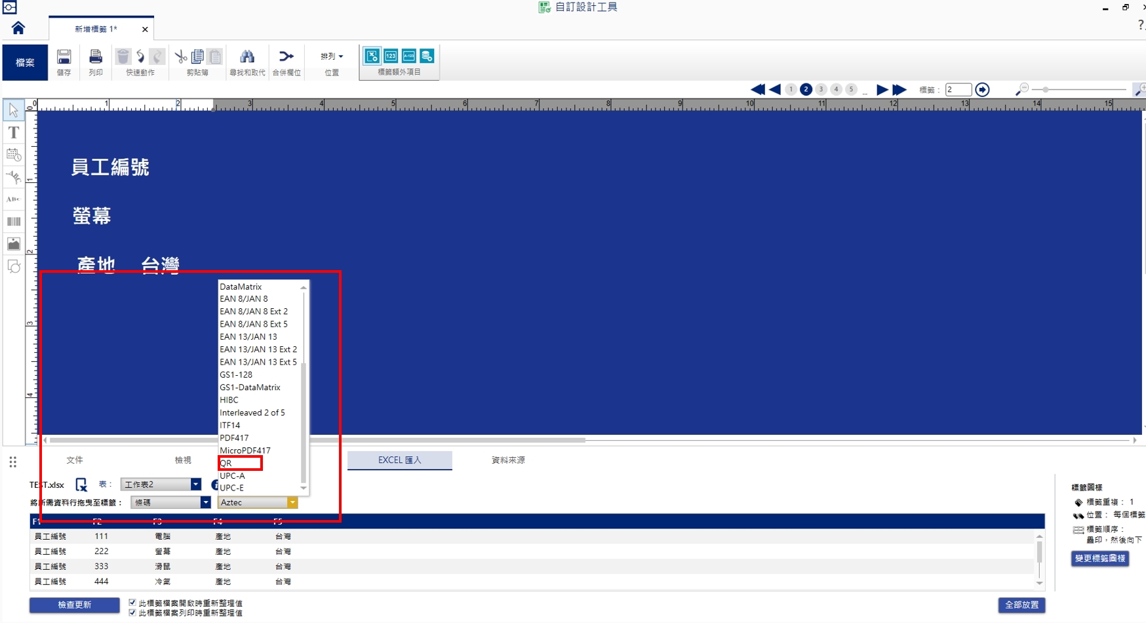Click the delete trash icon in 快速動作
This screenshot has height=623, width=1146.
tap(123, 56)
